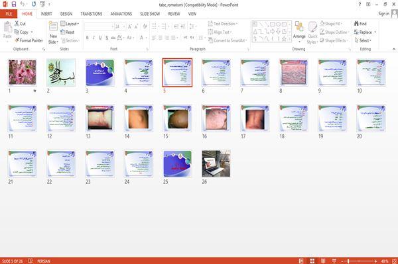Screen dimensions: 398x264
Task: Click Convert to SmartArt
Action: 228,40
